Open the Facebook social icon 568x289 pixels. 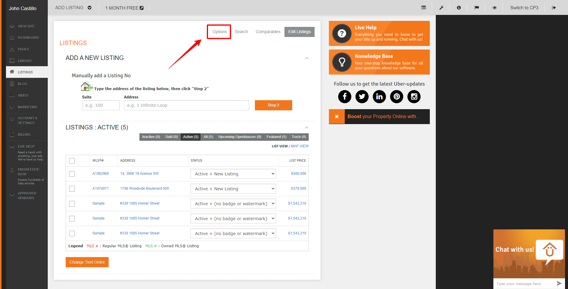coord(344,97)
